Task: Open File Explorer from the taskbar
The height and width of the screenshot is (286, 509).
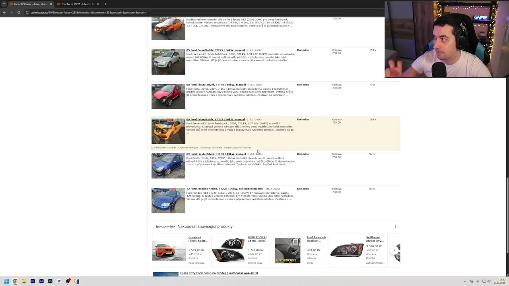Action: [24, 281]
